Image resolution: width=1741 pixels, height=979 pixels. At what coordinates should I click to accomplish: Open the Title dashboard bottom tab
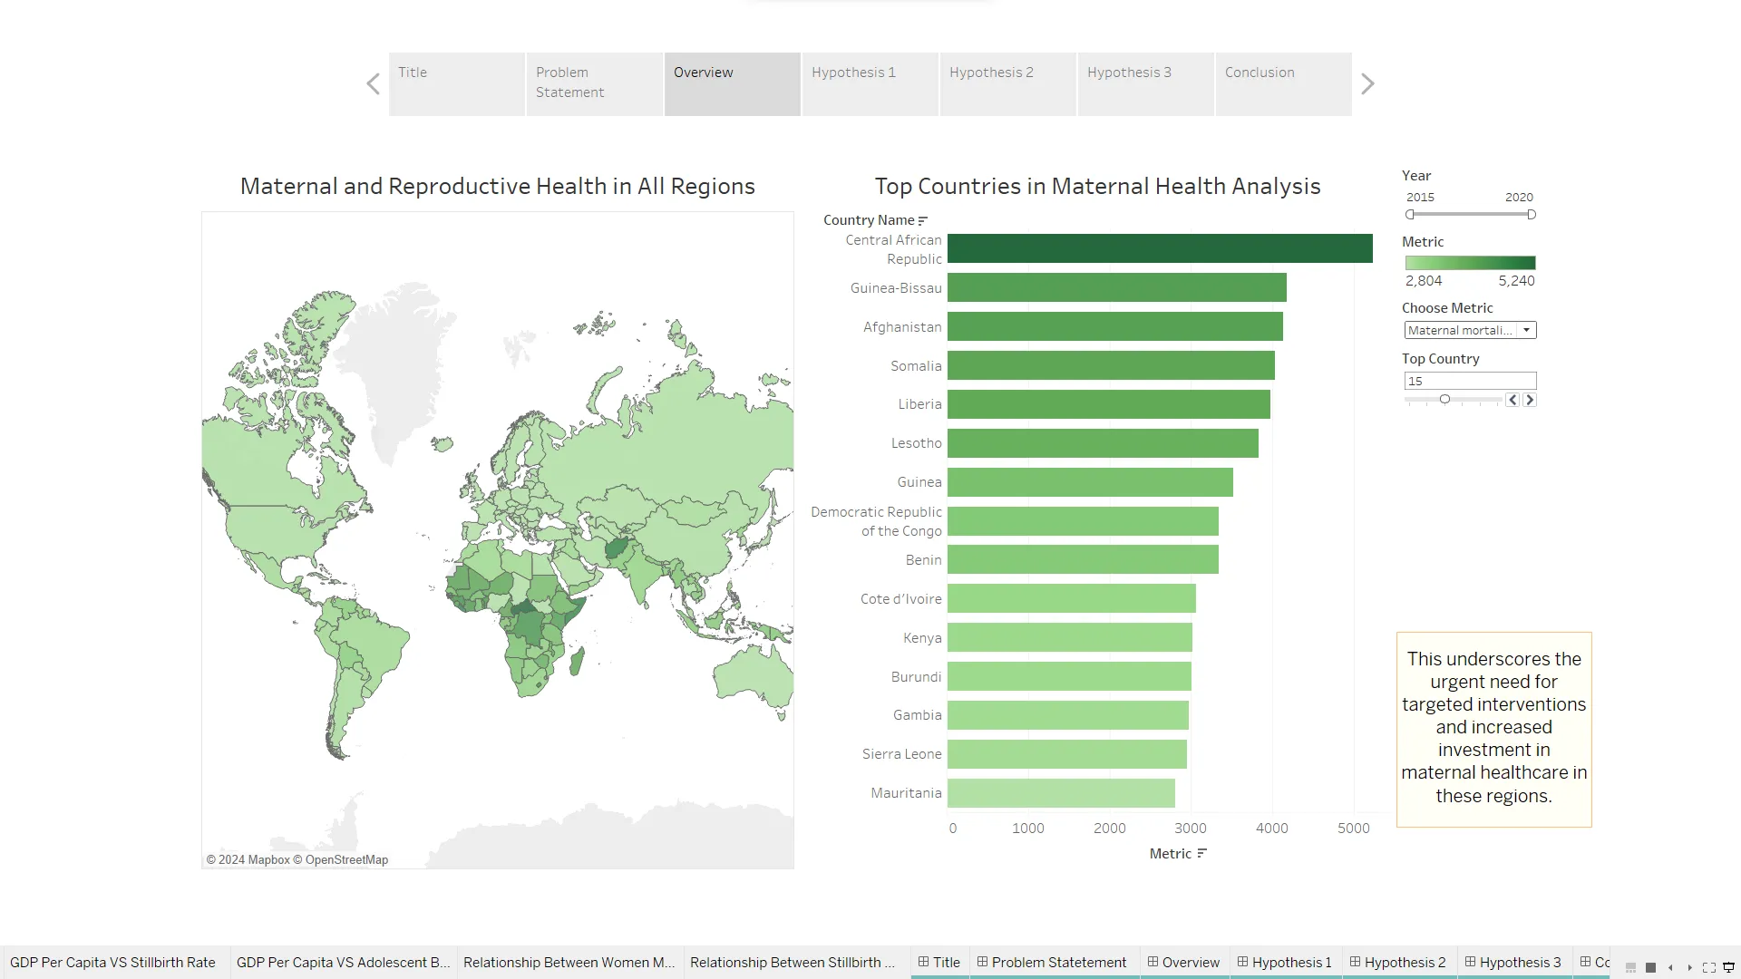939,963
